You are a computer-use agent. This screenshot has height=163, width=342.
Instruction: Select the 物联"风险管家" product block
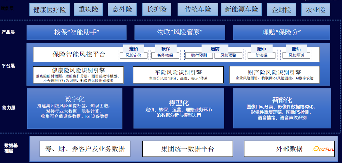click(180, 32)
